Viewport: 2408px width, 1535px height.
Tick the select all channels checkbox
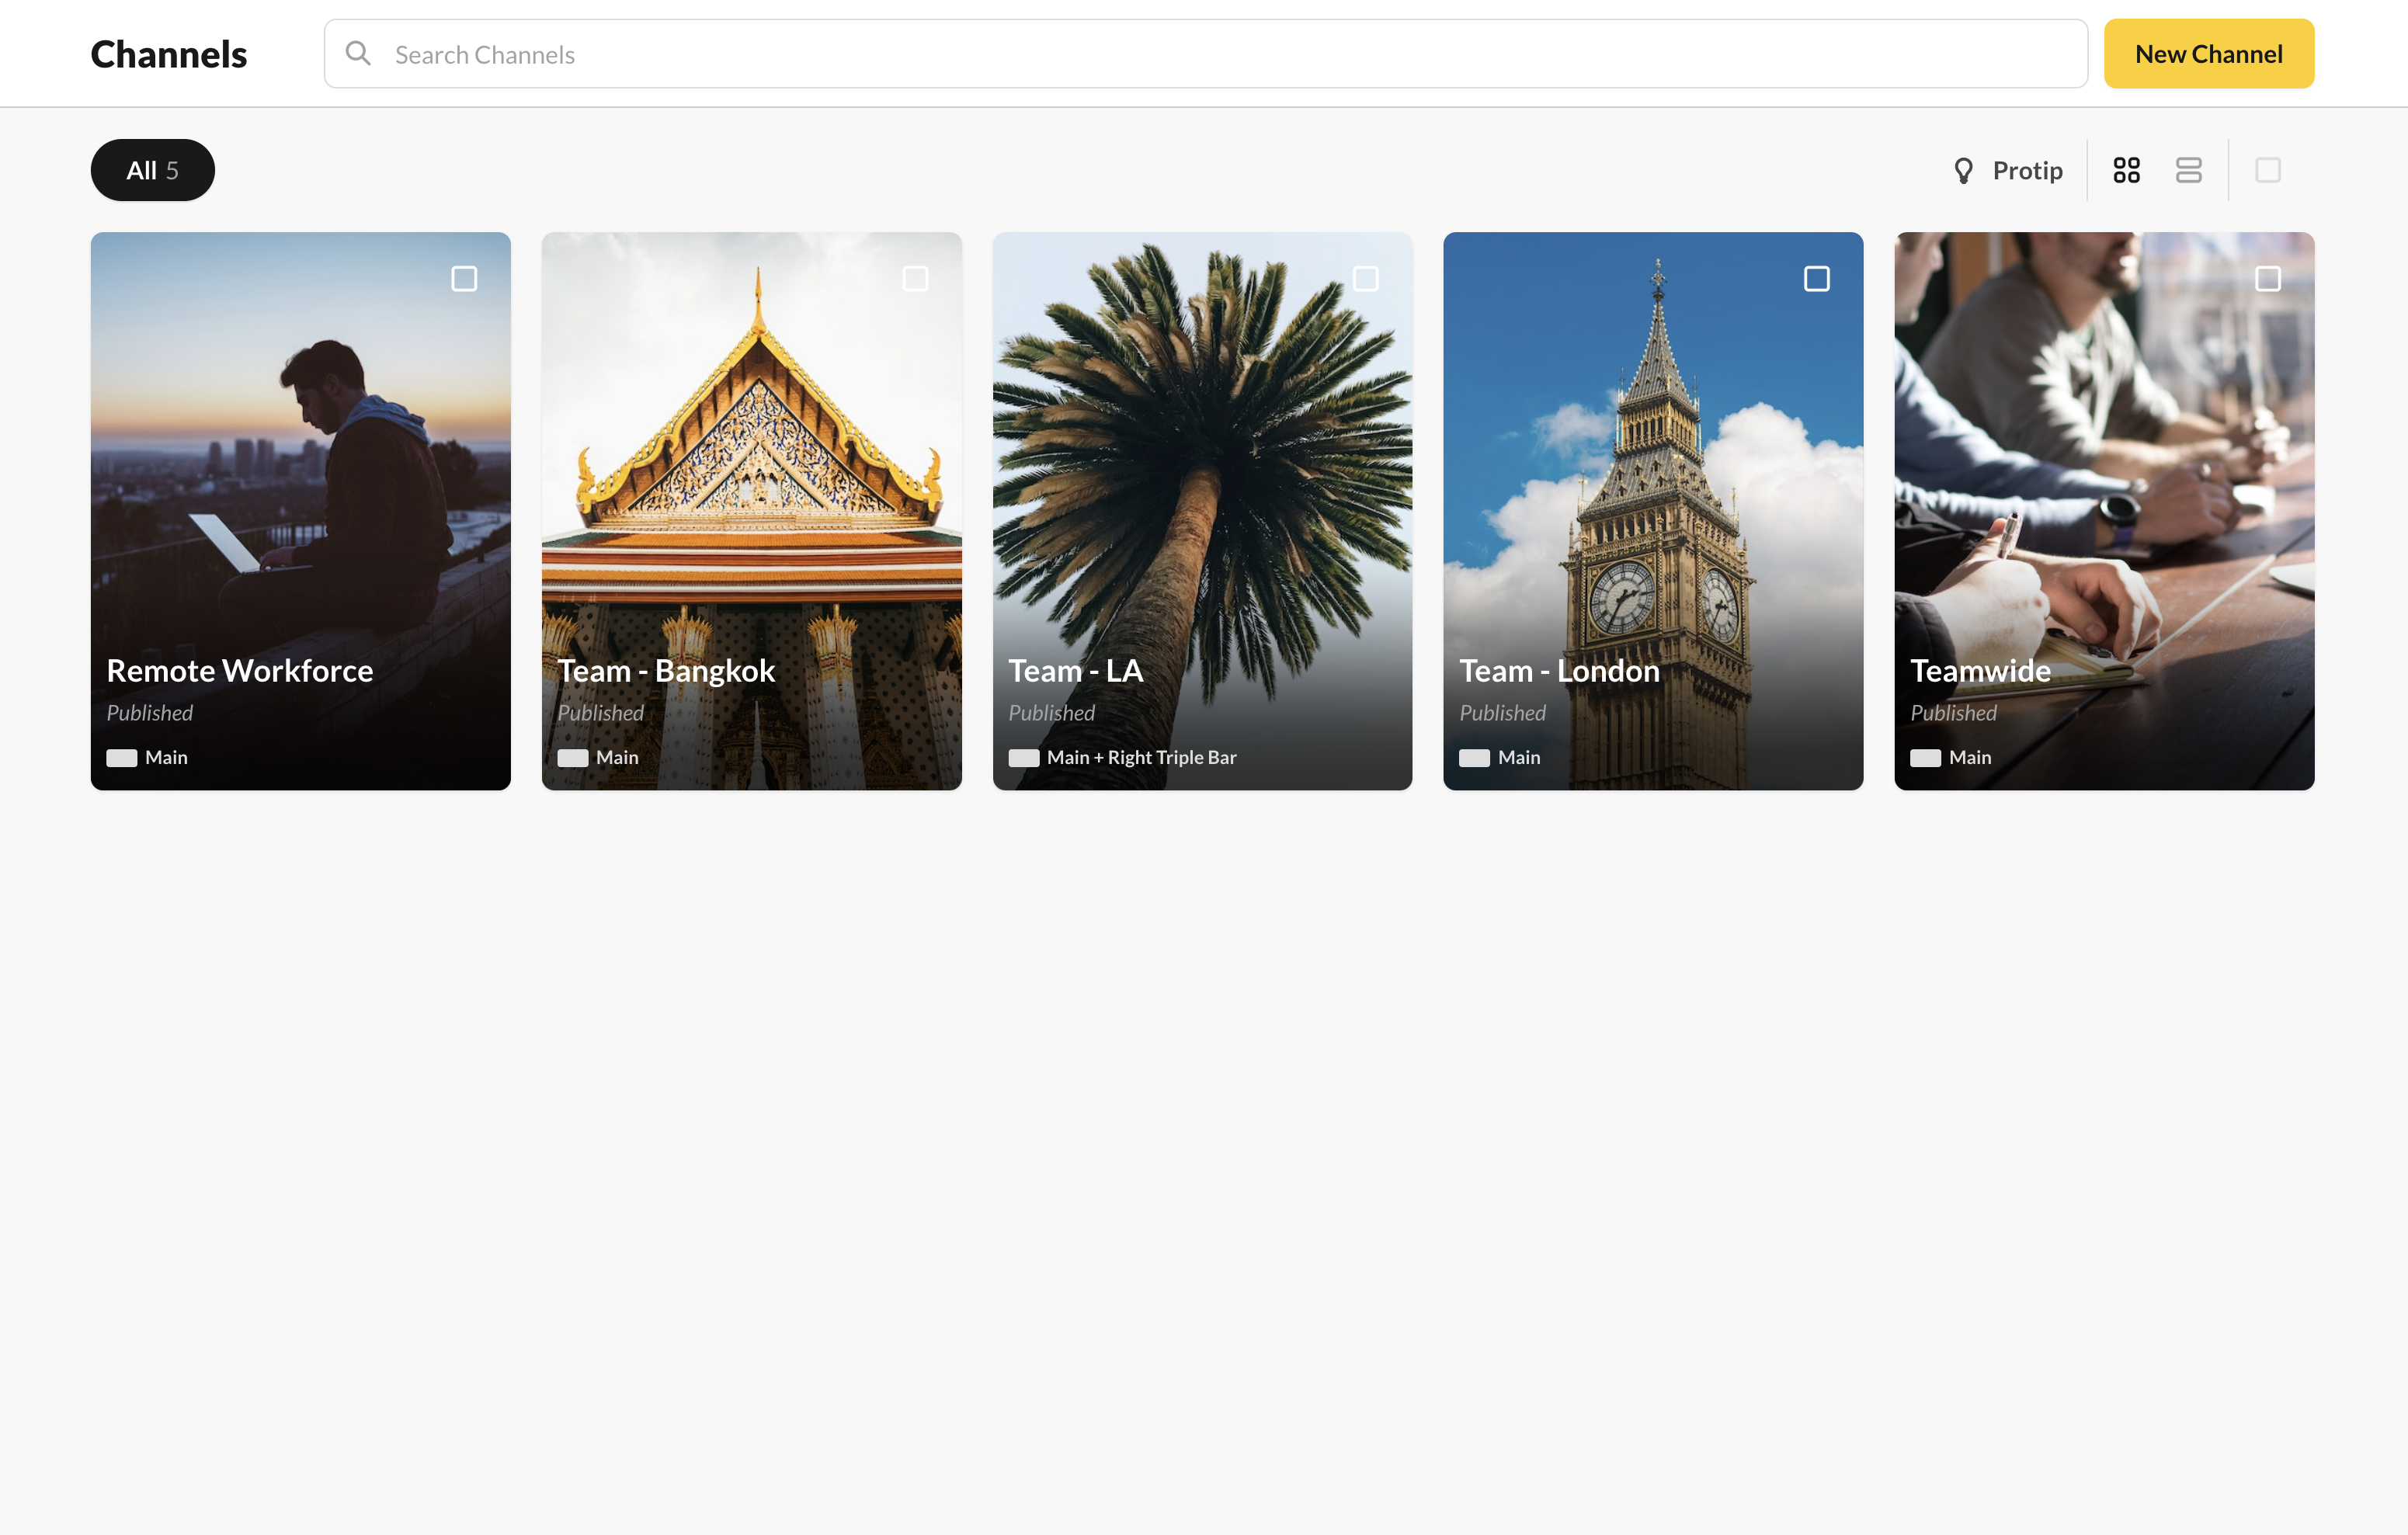click(2267, 170)
